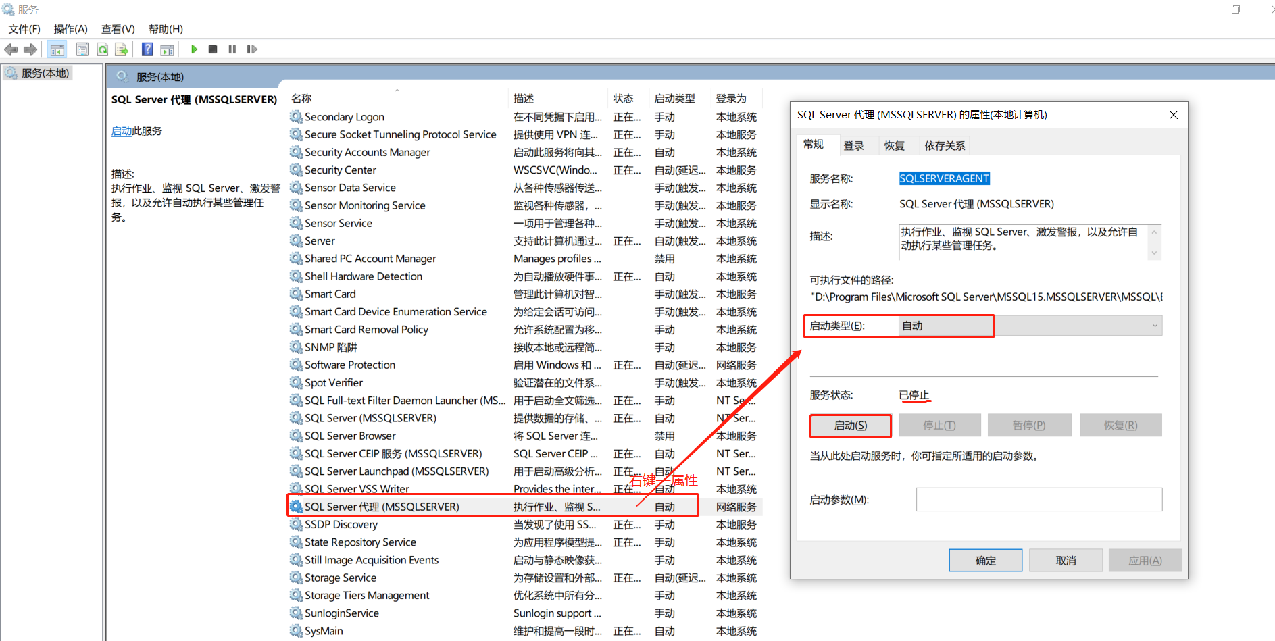The width and height of the screenshot is (1275, 641).
Task: Click the 启动参数 input field
Action: (1039, 500)
